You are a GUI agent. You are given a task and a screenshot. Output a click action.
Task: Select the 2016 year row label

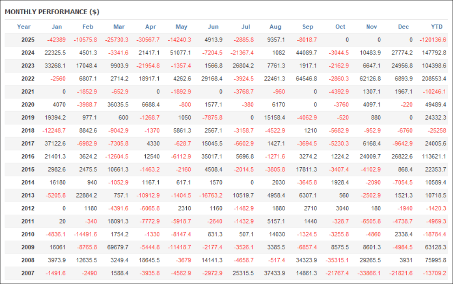pyautogui.click(x=28, y=156)
